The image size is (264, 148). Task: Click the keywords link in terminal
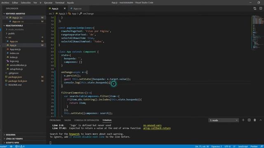point(74,134)
